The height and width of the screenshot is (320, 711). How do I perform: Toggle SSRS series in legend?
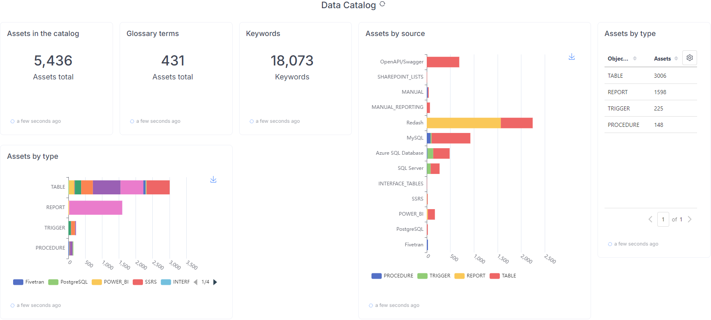click(145, 282)
